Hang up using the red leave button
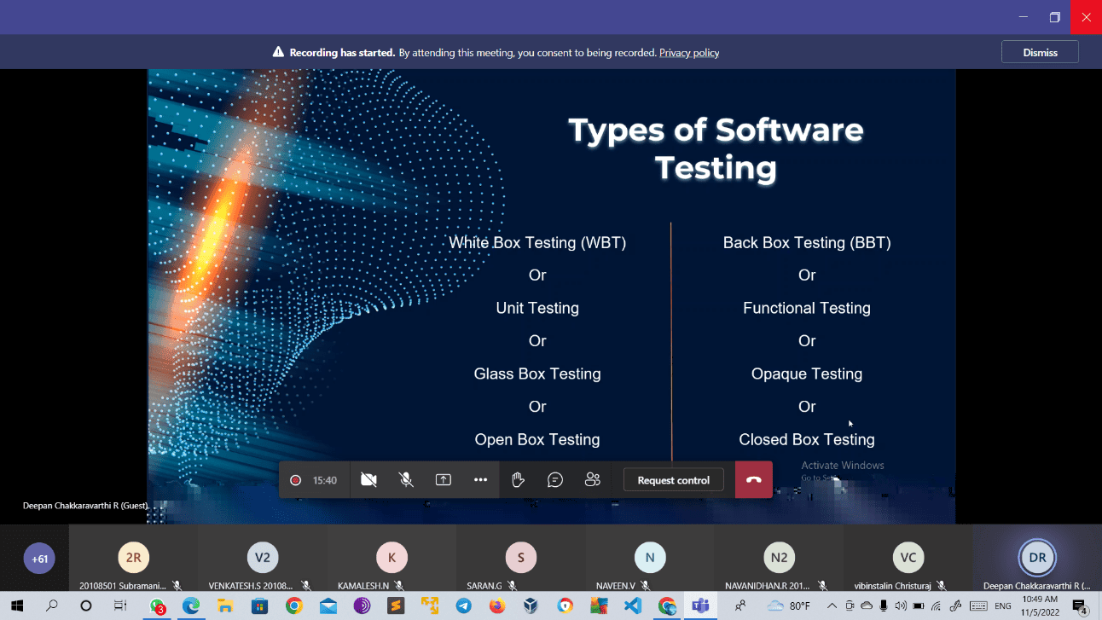1102x620 pixels. (753, 480)
